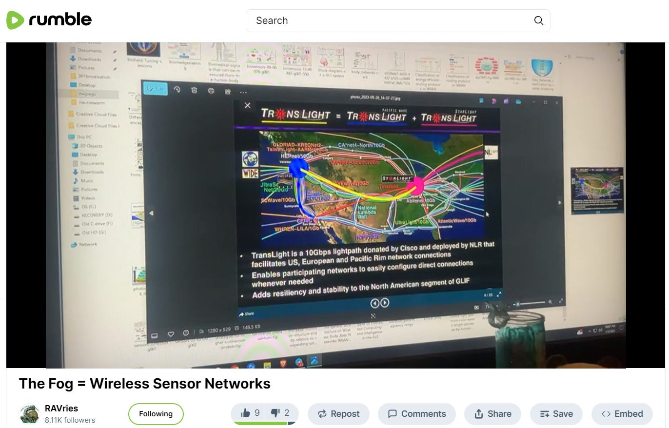Repost this video
The height and width of the screenshot is (428, 669).
coord(338,414)
